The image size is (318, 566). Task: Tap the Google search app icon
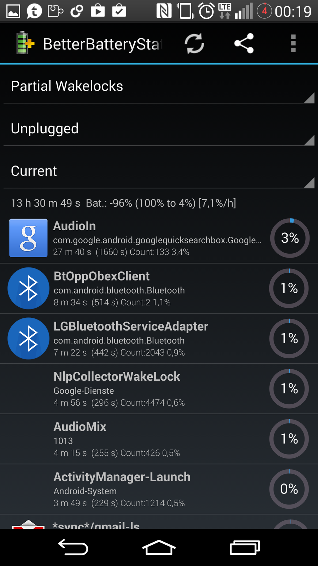point(28,238)
